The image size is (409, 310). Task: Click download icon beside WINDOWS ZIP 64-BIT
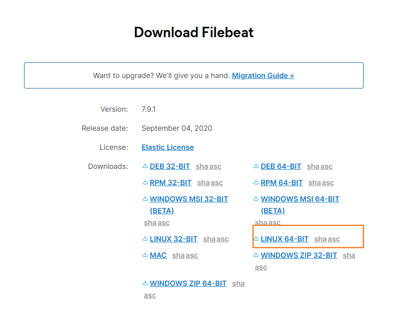click(145, 283)
